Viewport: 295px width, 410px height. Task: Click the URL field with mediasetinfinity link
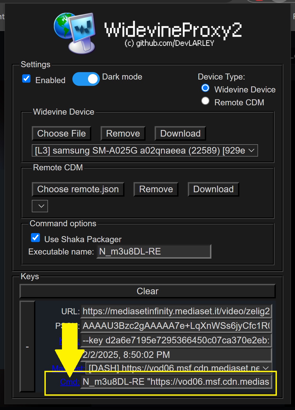(177, 311)
